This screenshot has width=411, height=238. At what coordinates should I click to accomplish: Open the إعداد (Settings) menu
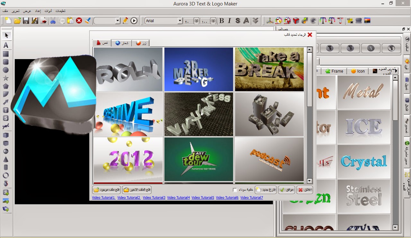[38, 11]
